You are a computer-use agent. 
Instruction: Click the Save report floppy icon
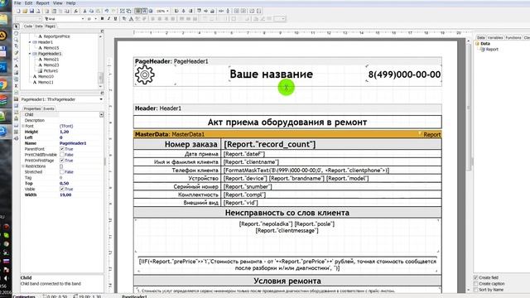pyautogui.click(x=31, y=11)
